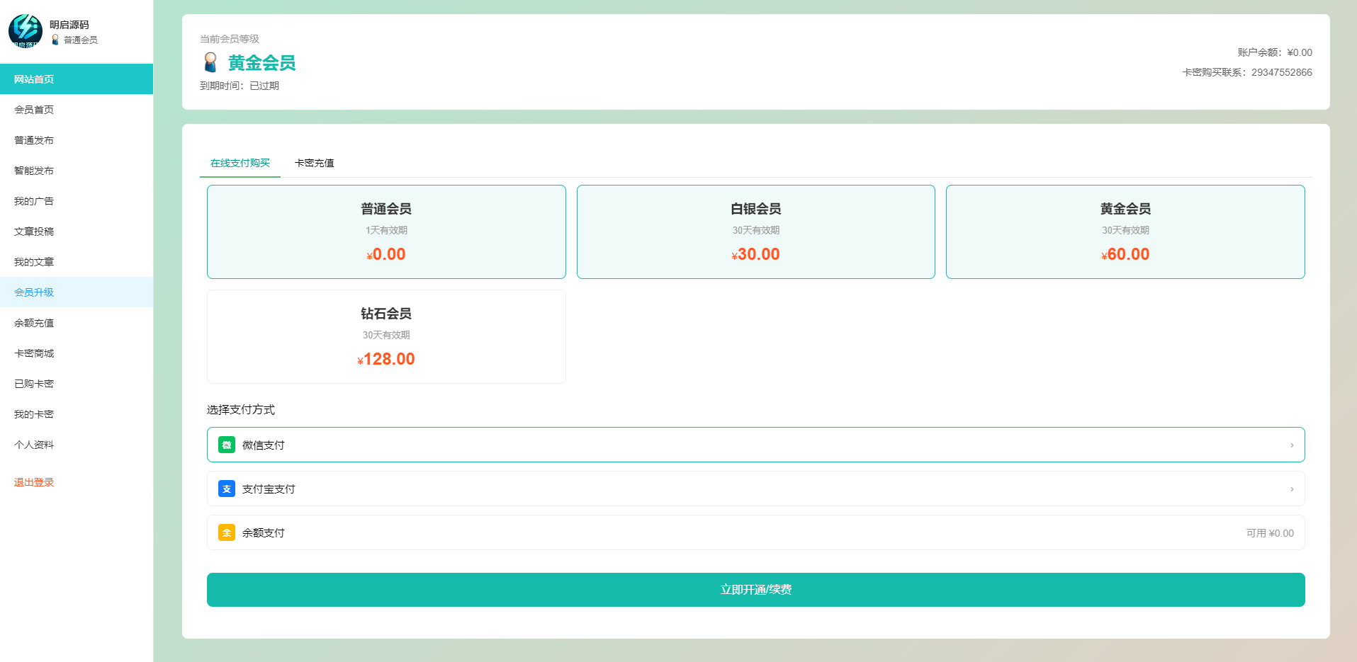Click the chevron arrow on 微信支付 row
The image size is (1357, 662).
point(1292,445)
